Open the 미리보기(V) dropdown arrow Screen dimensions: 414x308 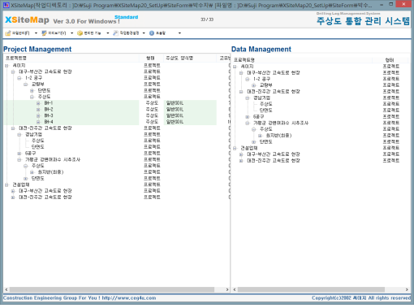click(72, 33)
